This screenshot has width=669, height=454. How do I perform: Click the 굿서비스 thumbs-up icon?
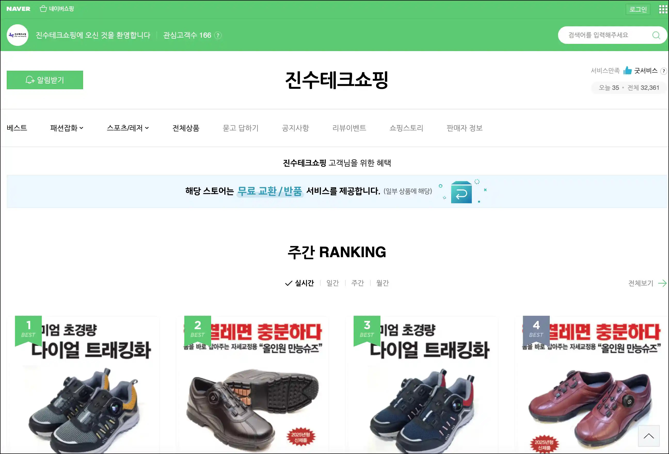tap(627, 70)
